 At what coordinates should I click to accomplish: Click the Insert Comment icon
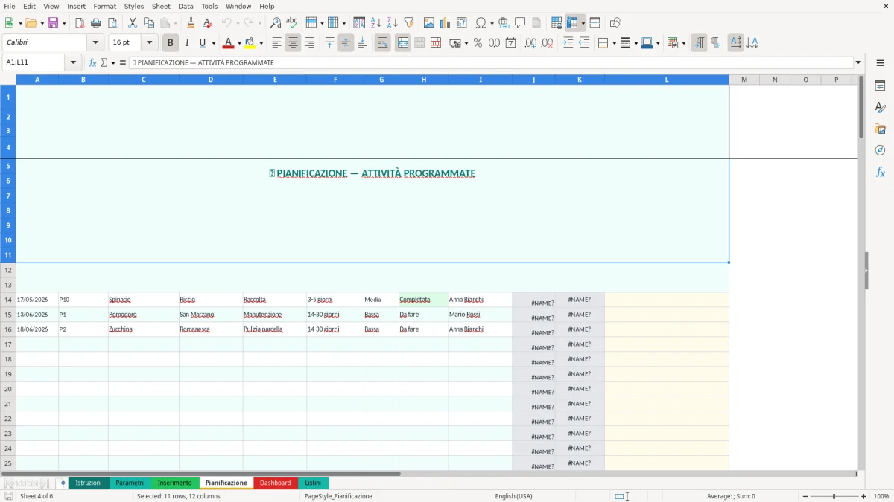tap(520, 22)
